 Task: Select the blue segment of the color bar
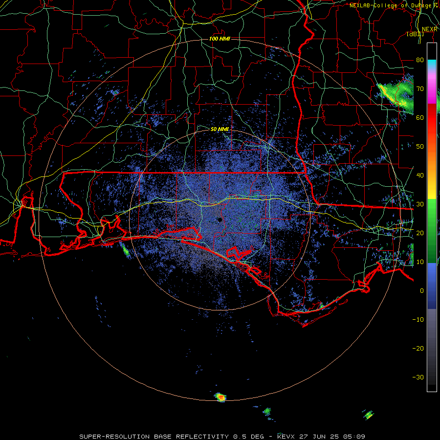point(432,286)
